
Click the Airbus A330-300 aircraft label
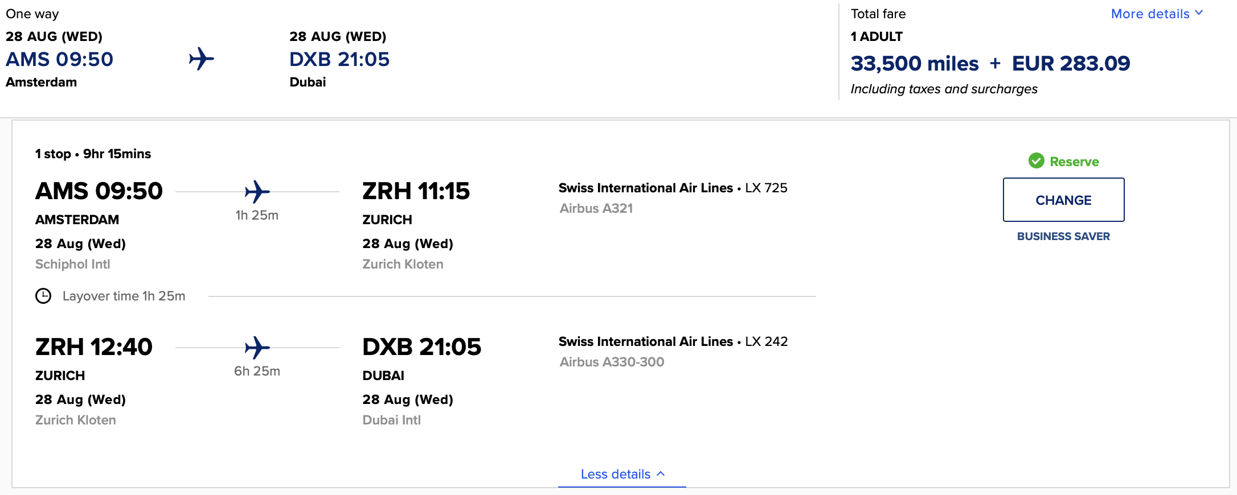(x=612, y=362)
